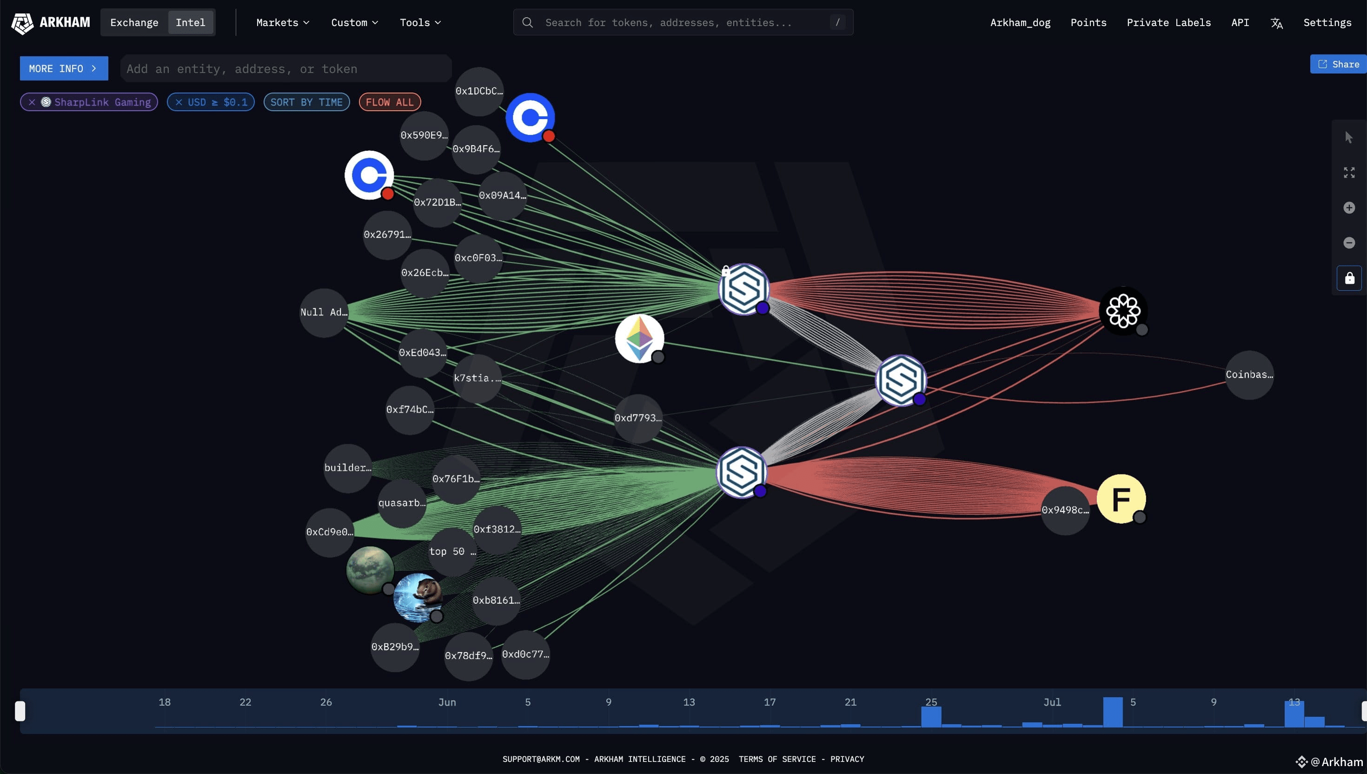Click the 0xc0F03… node
The height and width of the screenshot is (774, 1367).
pyautogui.click(x=478, y=258)
